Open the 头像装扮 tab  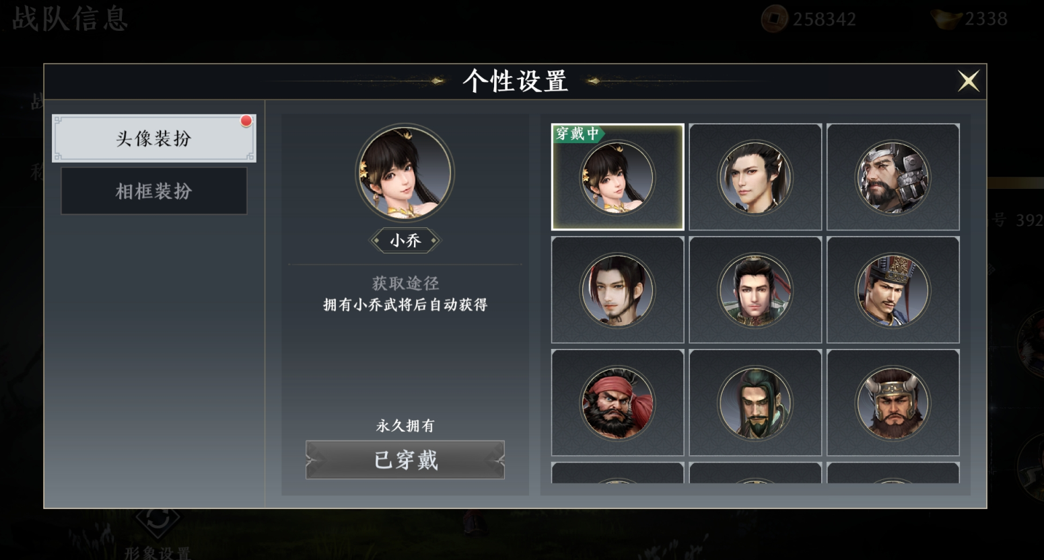pyautogui.click(x=153, y=138)
